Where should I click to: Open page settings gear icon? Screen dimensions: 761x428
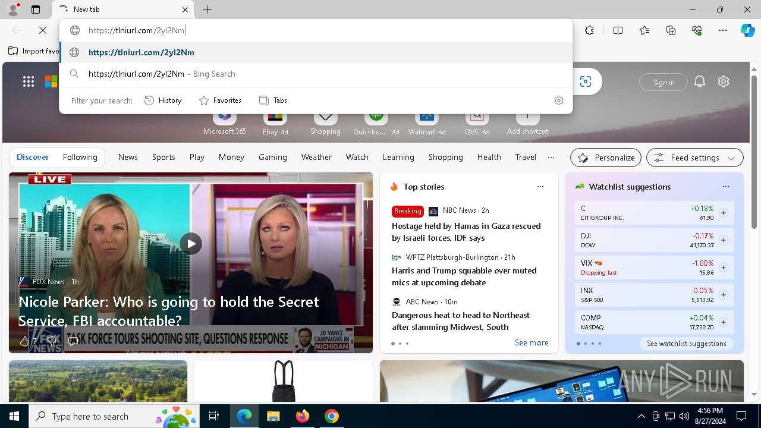(724, 81)
